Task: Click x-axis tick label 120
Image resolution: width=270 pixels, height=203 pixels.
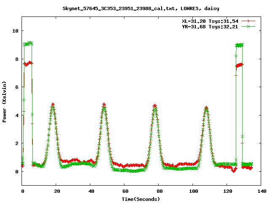Action: coord(228,191)
